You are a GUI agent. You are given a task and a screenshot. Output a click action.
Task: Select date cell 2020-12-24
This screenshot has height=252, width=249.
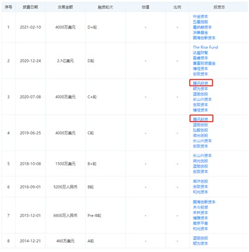click(x=31, y=61)
